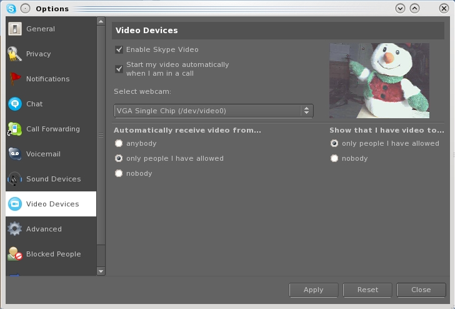Open the Select webcam dropdown
Screen dimensions: 455x309
(214, 111)
